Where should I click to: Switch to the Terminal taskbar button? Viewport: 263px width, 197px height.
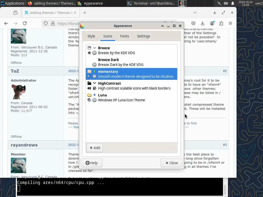pos(151,3)
